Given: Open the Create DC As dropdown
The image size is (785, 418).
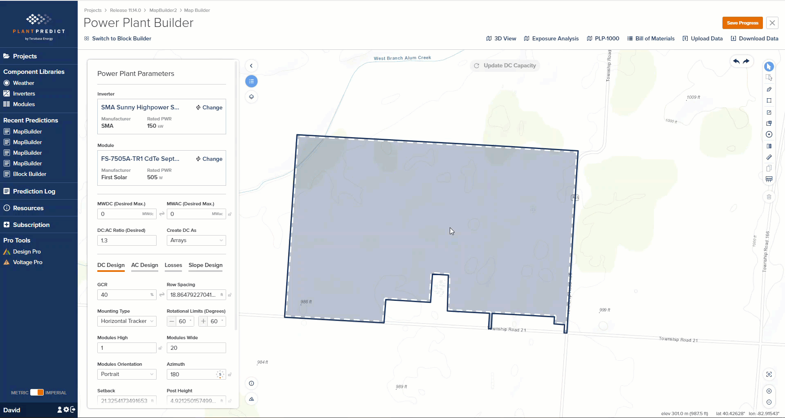Looking at the screenshot, I should coord(196,240).
